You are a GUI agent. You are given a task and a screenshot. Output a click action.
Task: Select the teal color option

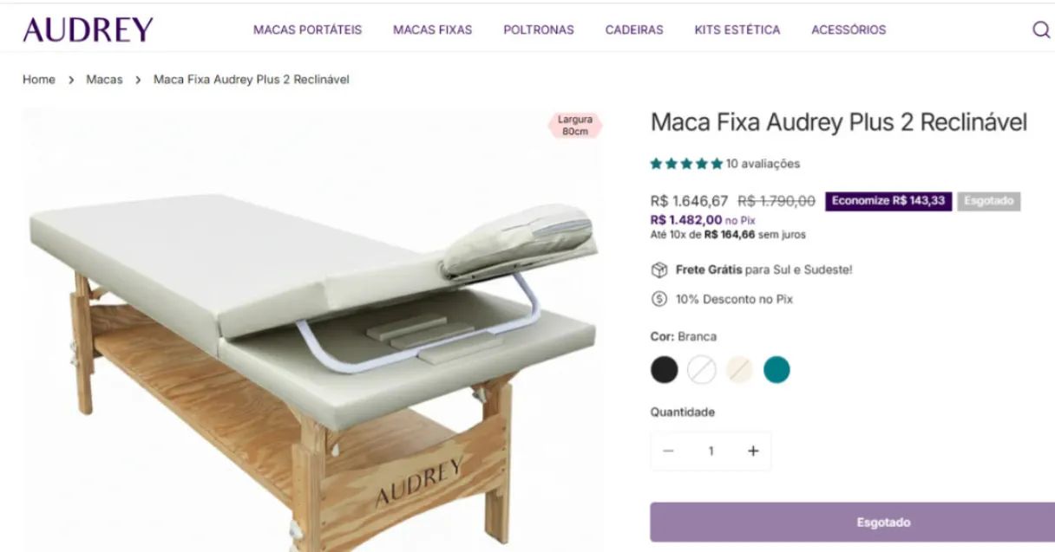(777, 369)
